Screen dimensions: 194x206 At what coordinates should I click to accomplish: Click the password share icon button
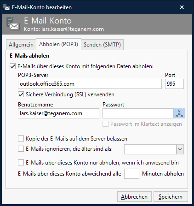(x=179, y=113)
